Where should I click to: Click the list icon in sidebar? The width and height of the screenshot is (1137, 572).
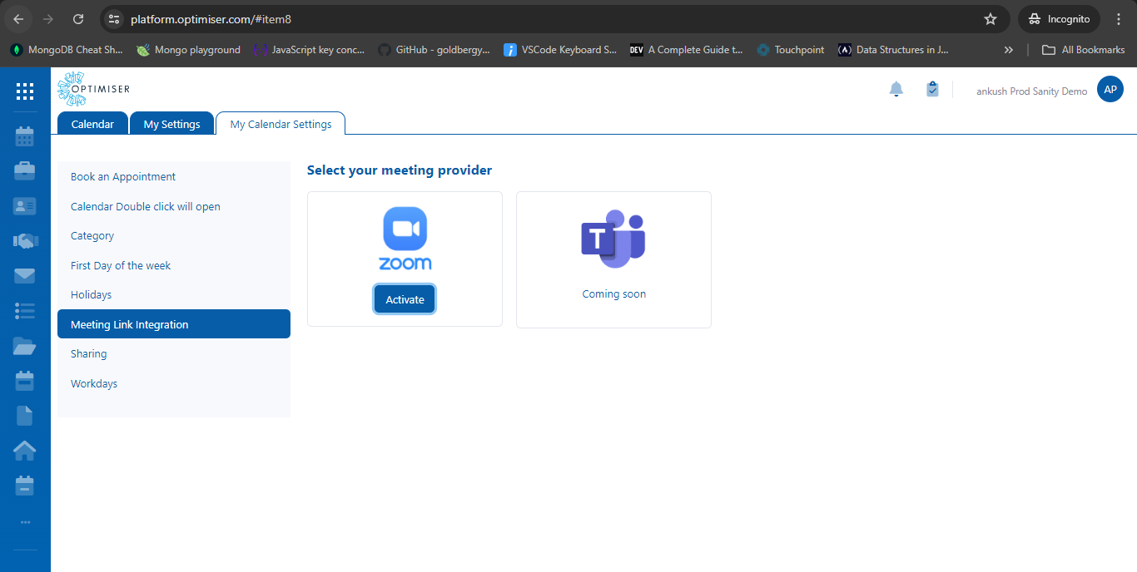[x=25, y=311]
